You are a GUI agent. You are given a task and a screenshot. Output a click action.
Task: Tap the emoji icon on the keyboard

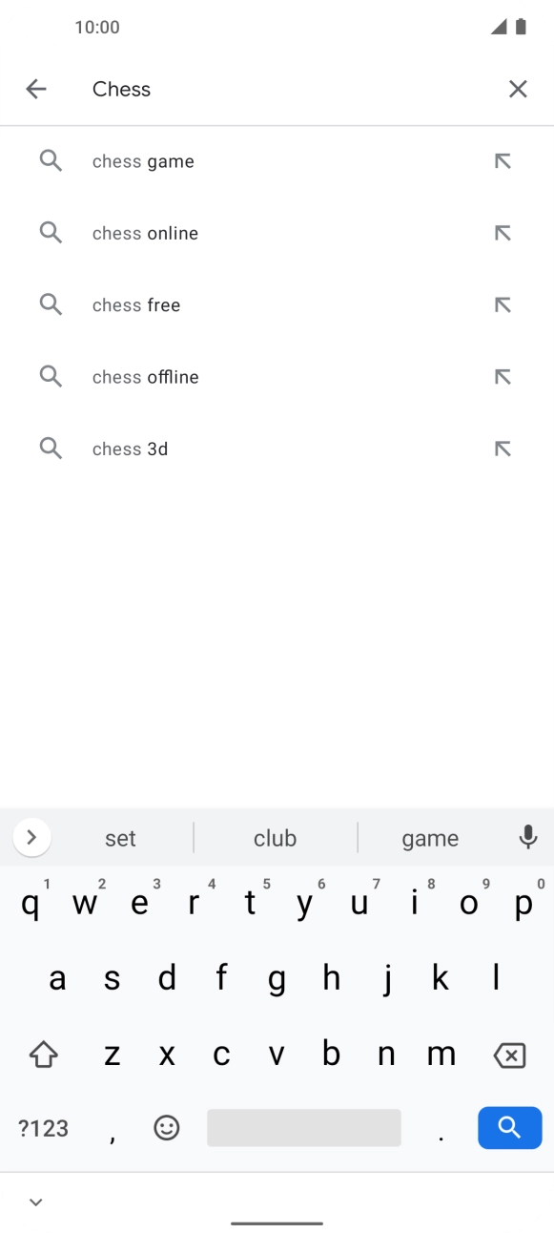(x=166, y=1127)
